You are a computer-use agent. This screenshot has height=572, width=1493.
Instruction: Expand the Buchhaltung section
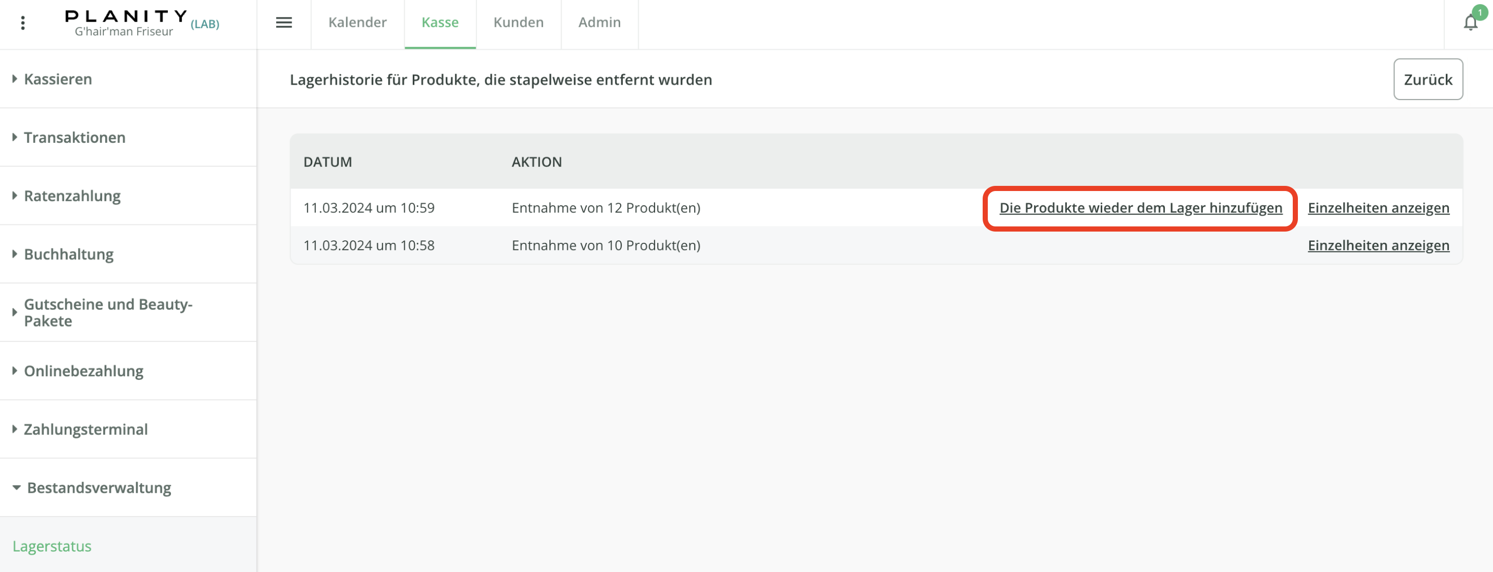pyautogui.click(x=68, y=254)
